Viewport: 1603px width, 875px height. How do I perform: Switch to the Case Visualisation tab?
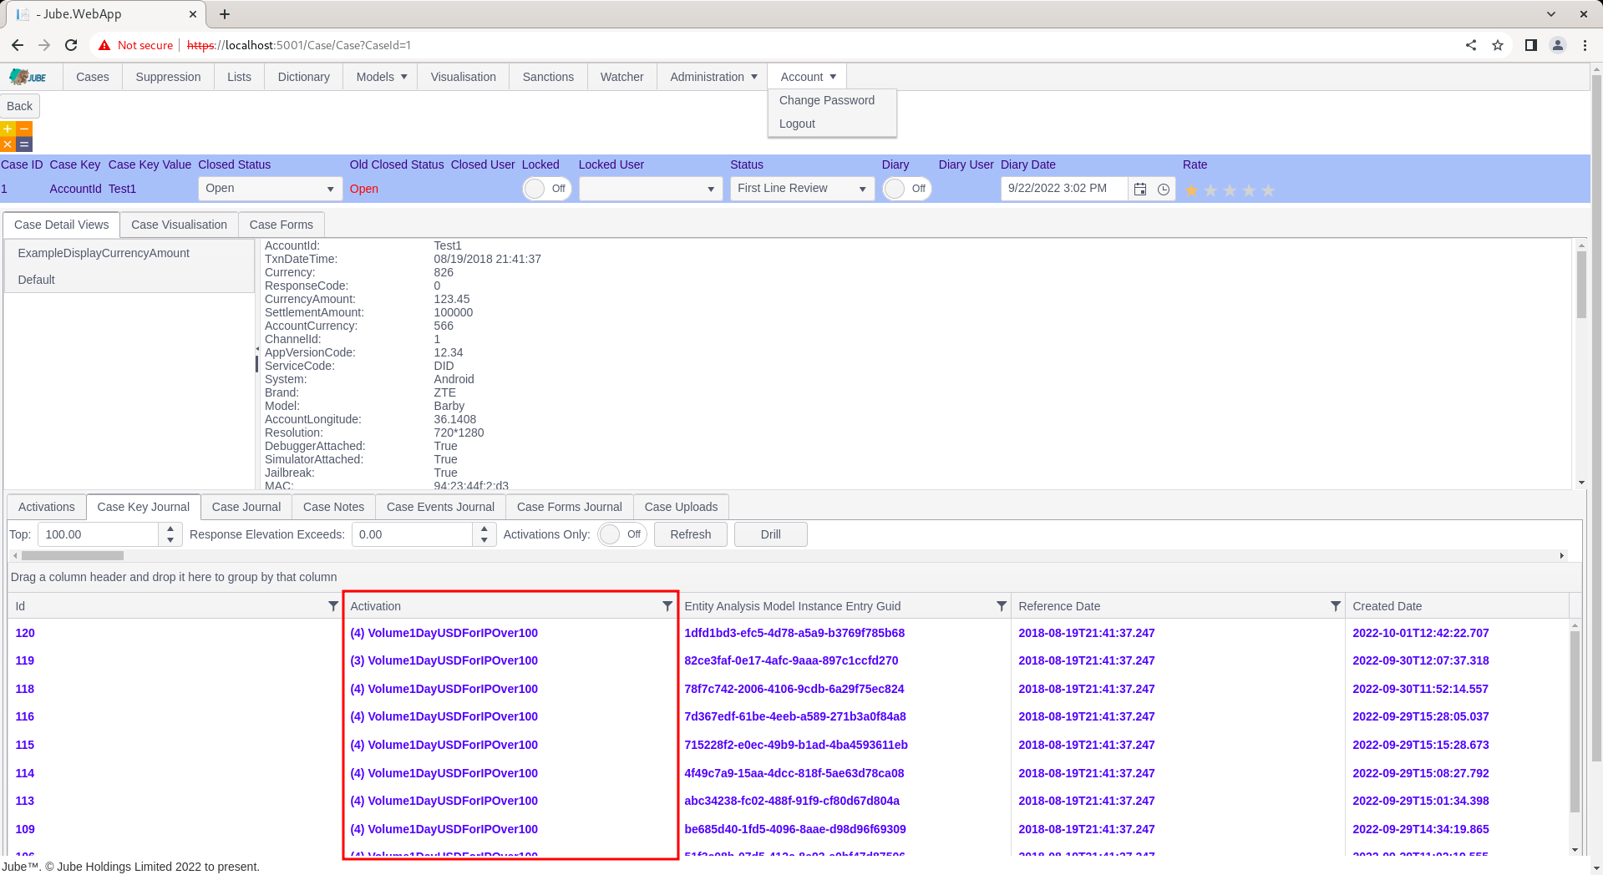[x=179, y=225]
